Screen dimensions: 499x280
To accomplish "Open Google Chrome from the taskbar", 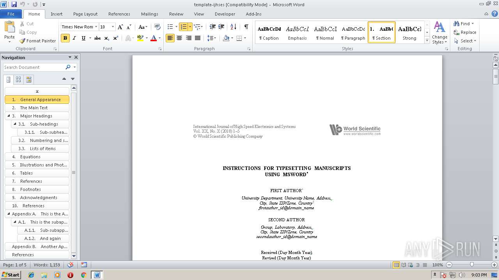I will pos(83,275).
